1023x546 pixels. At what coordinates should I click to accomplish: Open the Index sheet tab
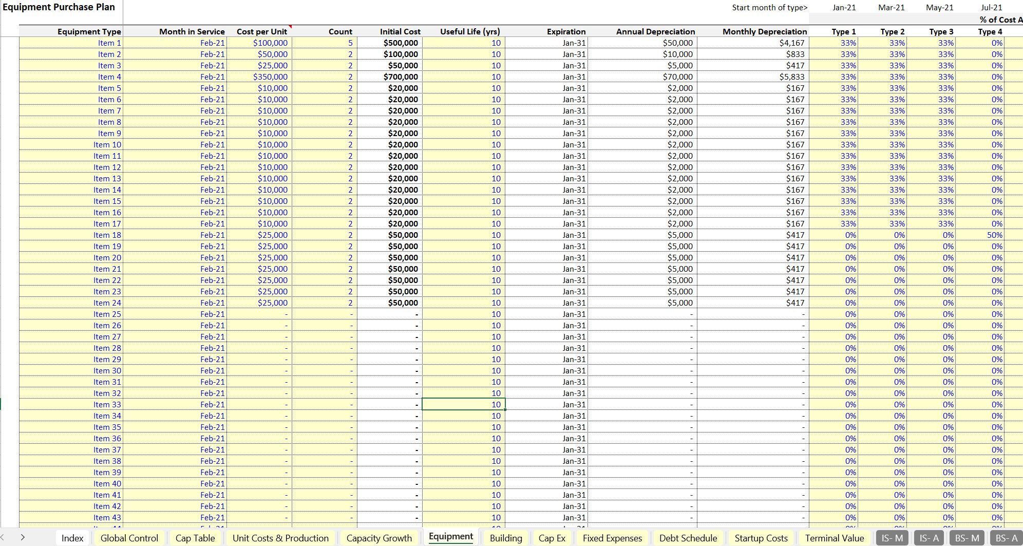click(72, 538)
